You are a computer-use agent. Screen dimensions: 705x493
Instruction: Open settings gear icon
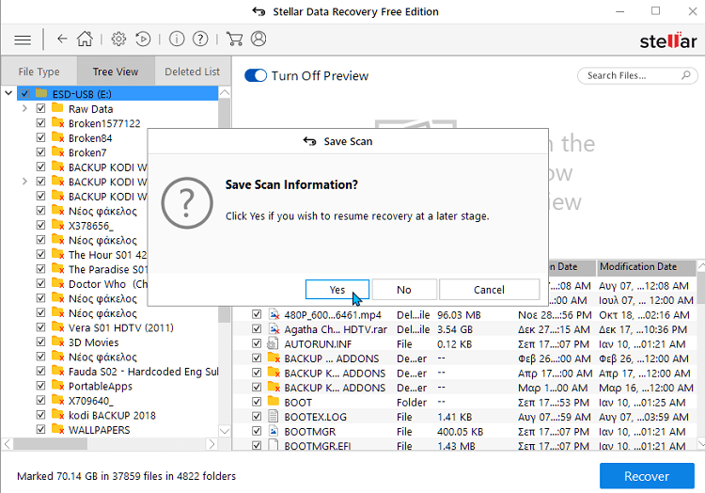pos(118,40)
